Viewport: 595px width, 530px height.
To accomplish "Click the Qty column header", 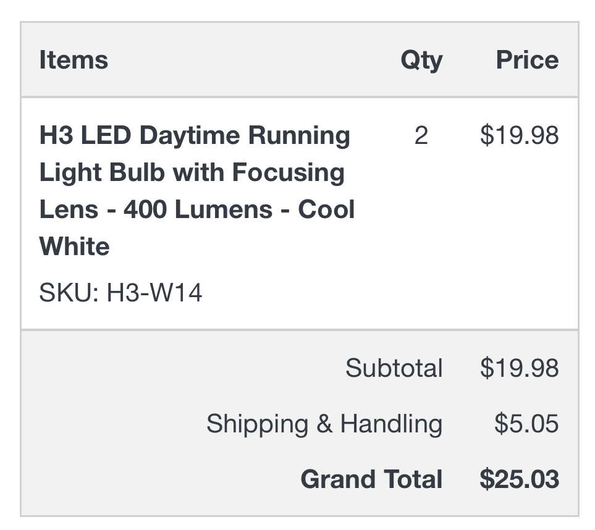I will [421, 61].
